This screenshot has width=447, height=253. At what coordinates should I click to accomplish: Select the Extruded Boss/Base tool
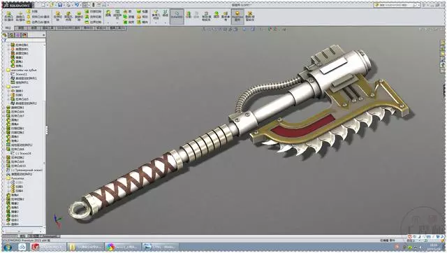coord(9,16)
